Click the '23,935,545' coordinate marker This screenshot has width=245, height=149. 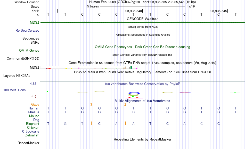pyautogui.click(x=219, y=11)
